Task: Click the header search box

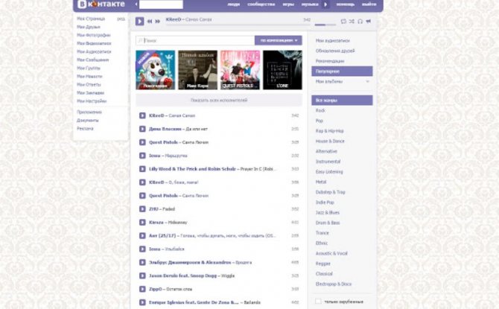Action: pos(161,4)
